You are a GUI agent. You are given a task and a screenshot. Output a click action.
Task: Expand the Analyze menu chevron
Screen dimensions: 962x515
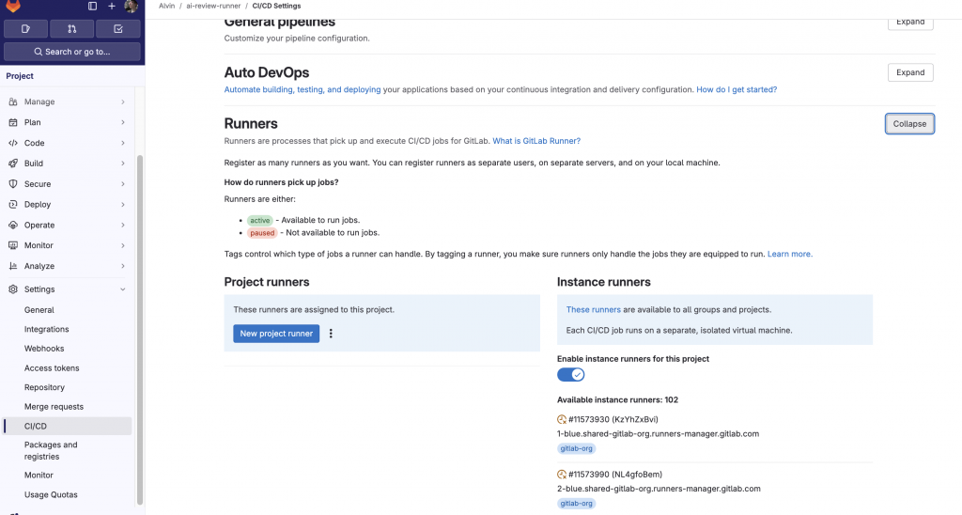tap(123, 266)
